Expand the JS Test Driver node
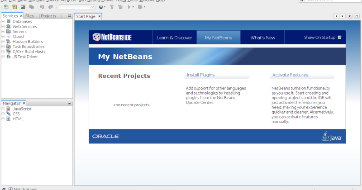The image size is (362, 190). [3, 57]
